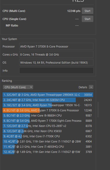Click the empty Info input field
The width and height of the screenshot is (110, 170).
coord(56,71)
